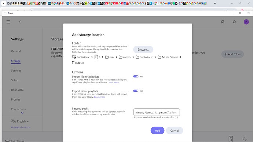The width and height of the screenshot is (253, 142).
Task: Click the Add folder button
Action: click(232, 54)
